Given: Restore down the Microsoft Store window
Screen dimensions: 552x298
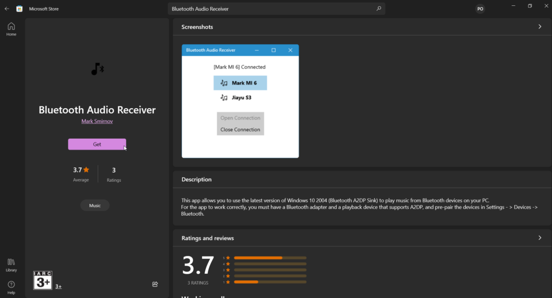Looking at the screenshot, I should coord(530,6).
